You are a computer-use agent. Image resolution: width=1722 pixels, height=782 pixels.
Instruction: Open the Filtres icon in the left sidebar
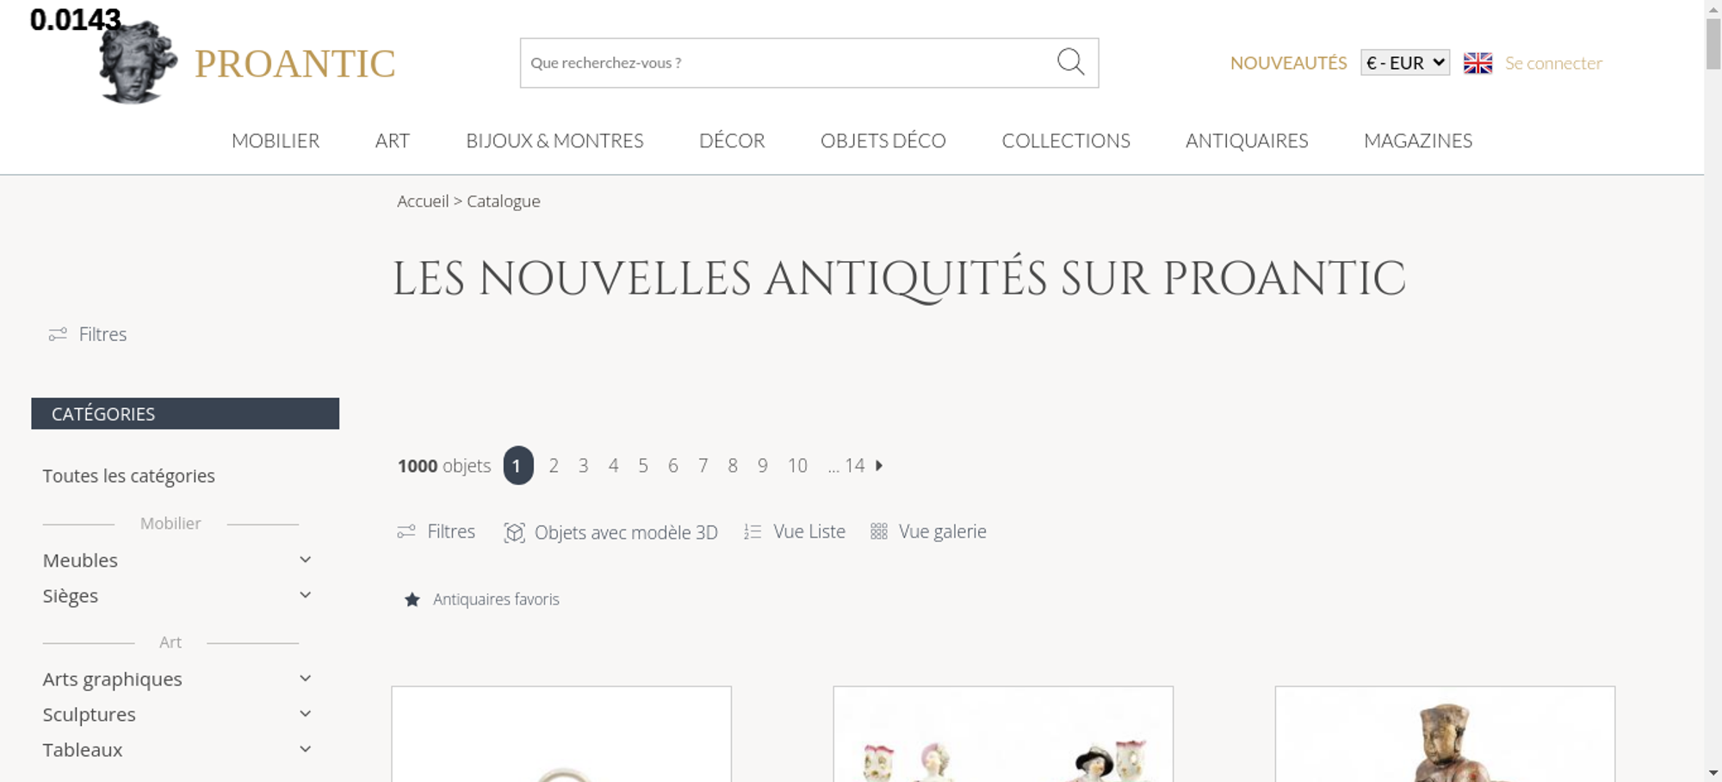58,334
